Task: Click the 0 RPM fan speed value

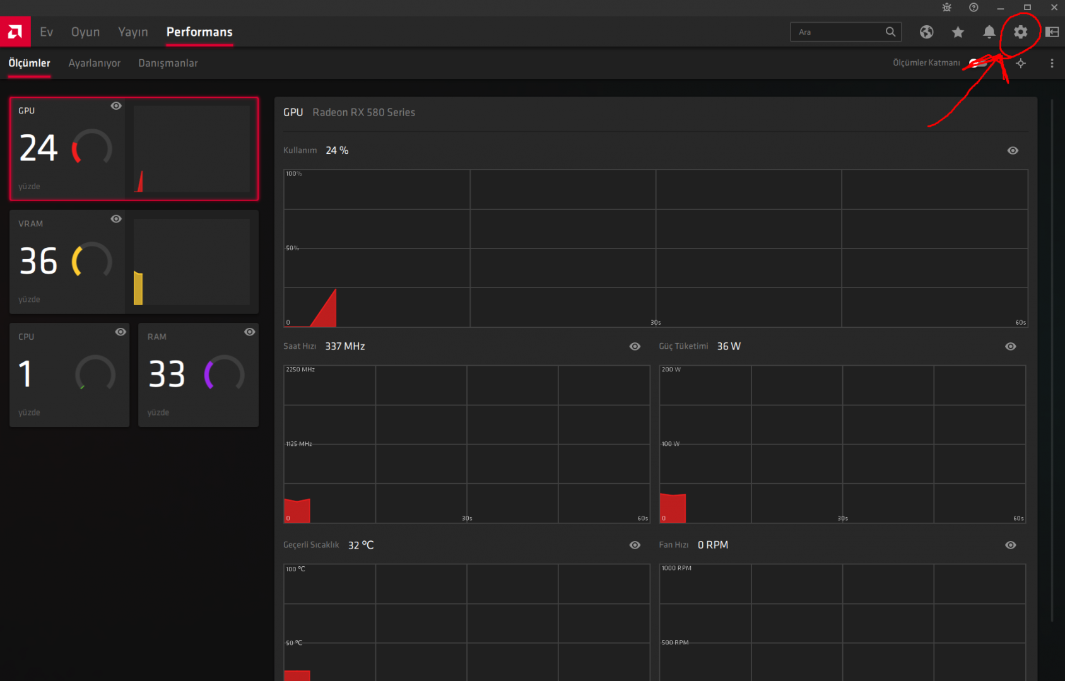Action: coord(713,545)
